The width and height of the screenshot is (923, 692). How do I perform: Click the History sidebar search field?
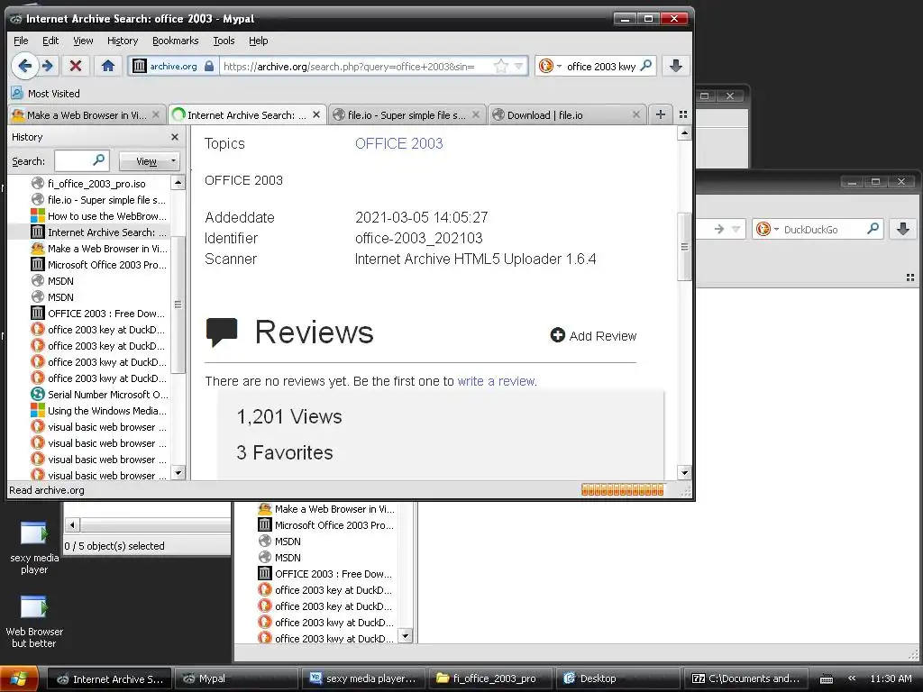[x=82, y=160]
